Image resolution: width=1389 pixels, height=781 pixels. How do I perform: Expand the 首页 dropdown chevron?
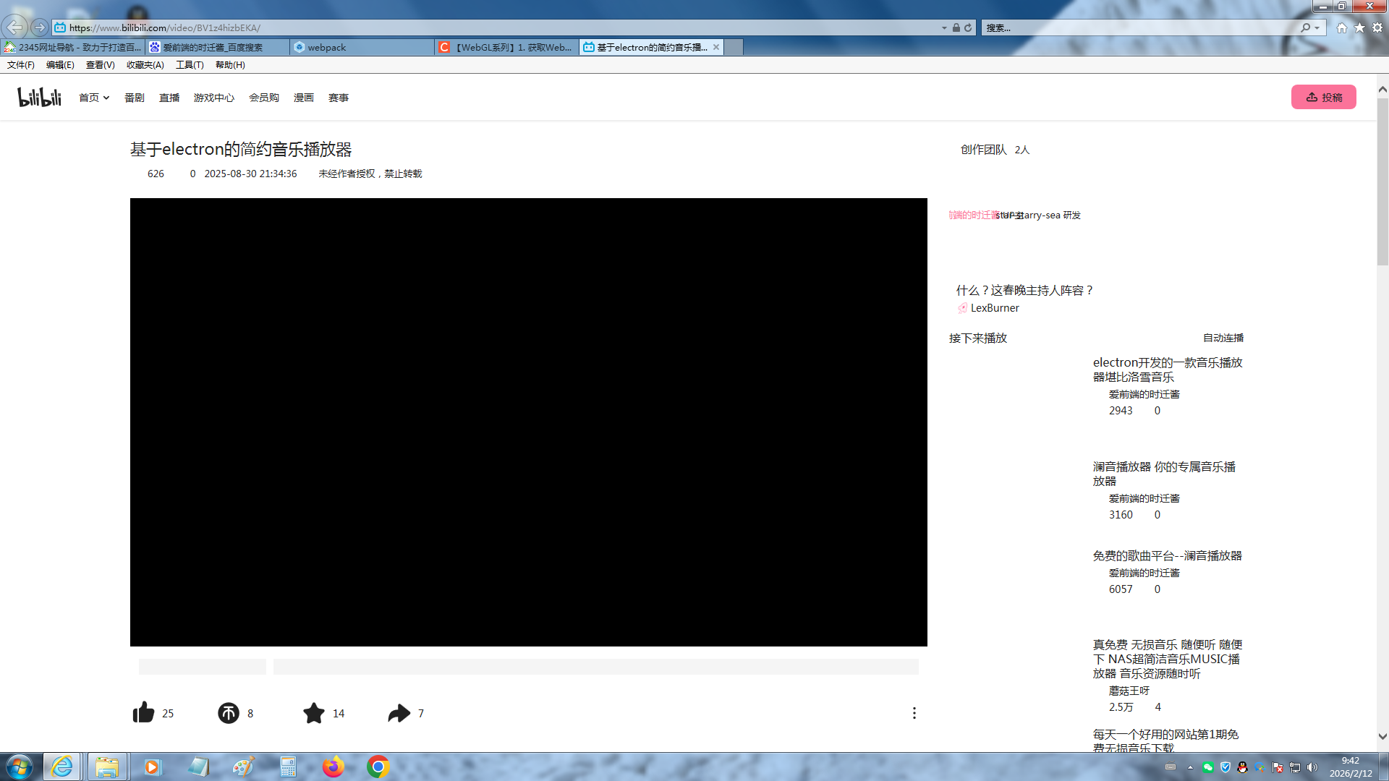[106, 98]
